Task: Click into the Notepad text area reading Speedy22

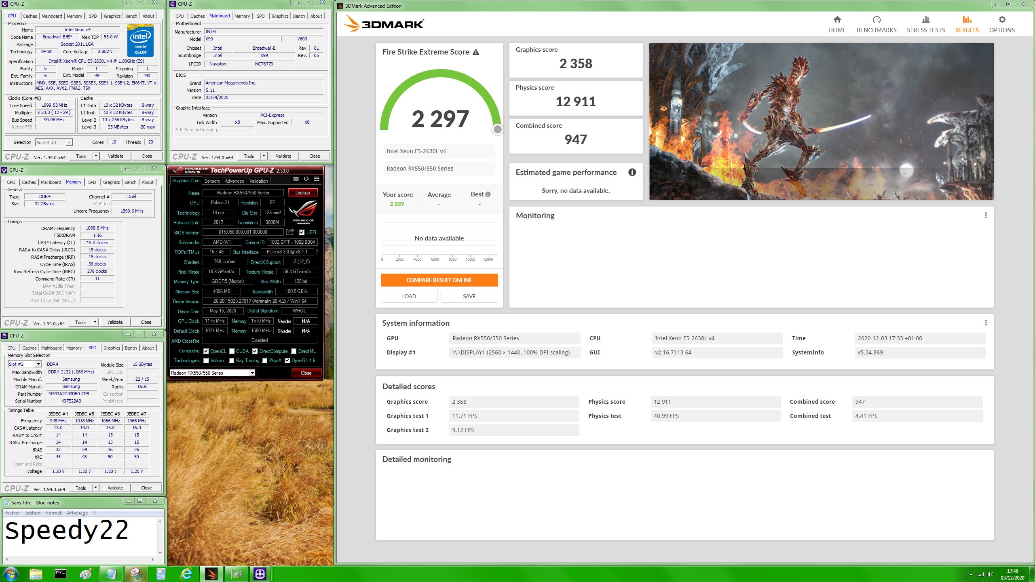Action: (x=80, y=537)
